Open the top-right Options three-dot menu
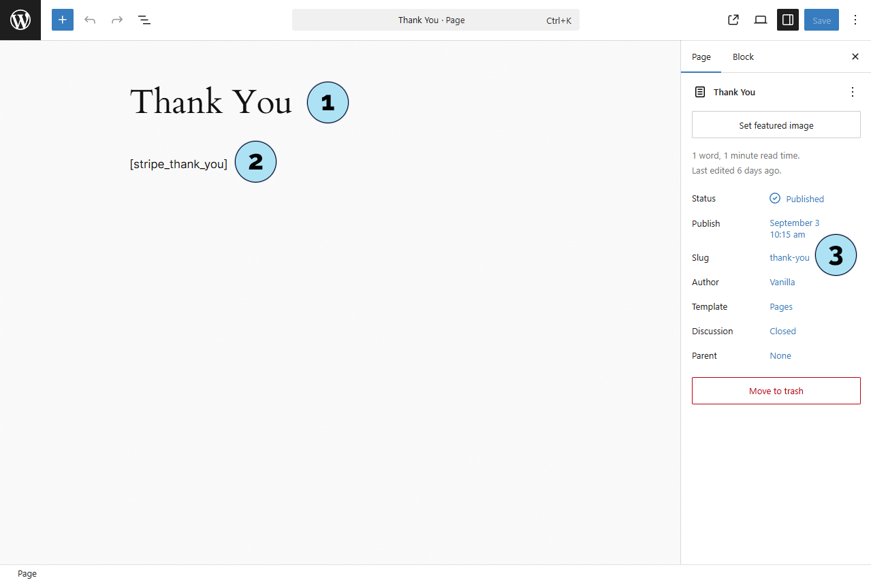The image size is (871, 580). [855, 20]
